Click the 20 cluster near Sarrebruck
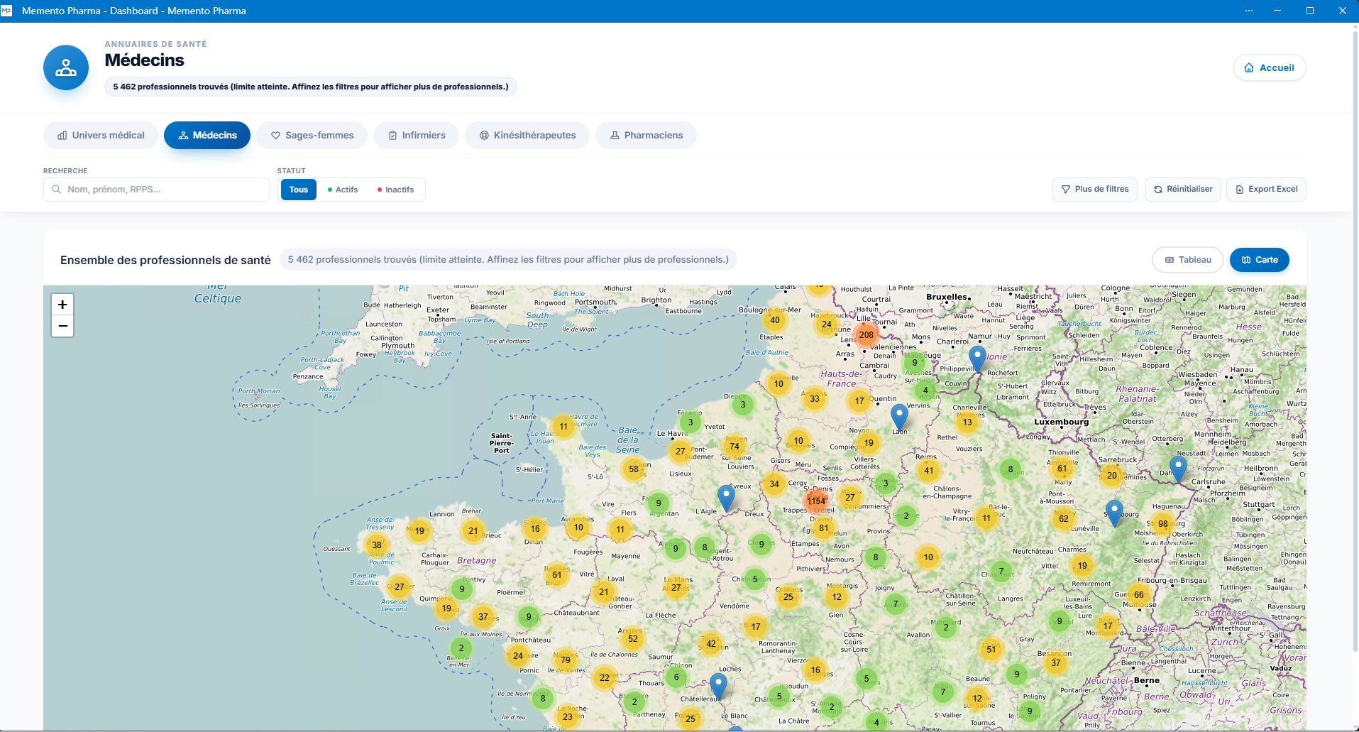Screen dimensions: 1359x732 click(x=1112, y=476)
